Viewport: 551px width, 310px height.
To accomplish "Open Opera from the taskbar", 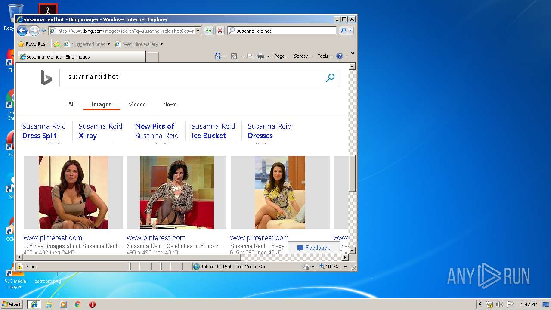I will pyautogui.click(x=92, y=304).
